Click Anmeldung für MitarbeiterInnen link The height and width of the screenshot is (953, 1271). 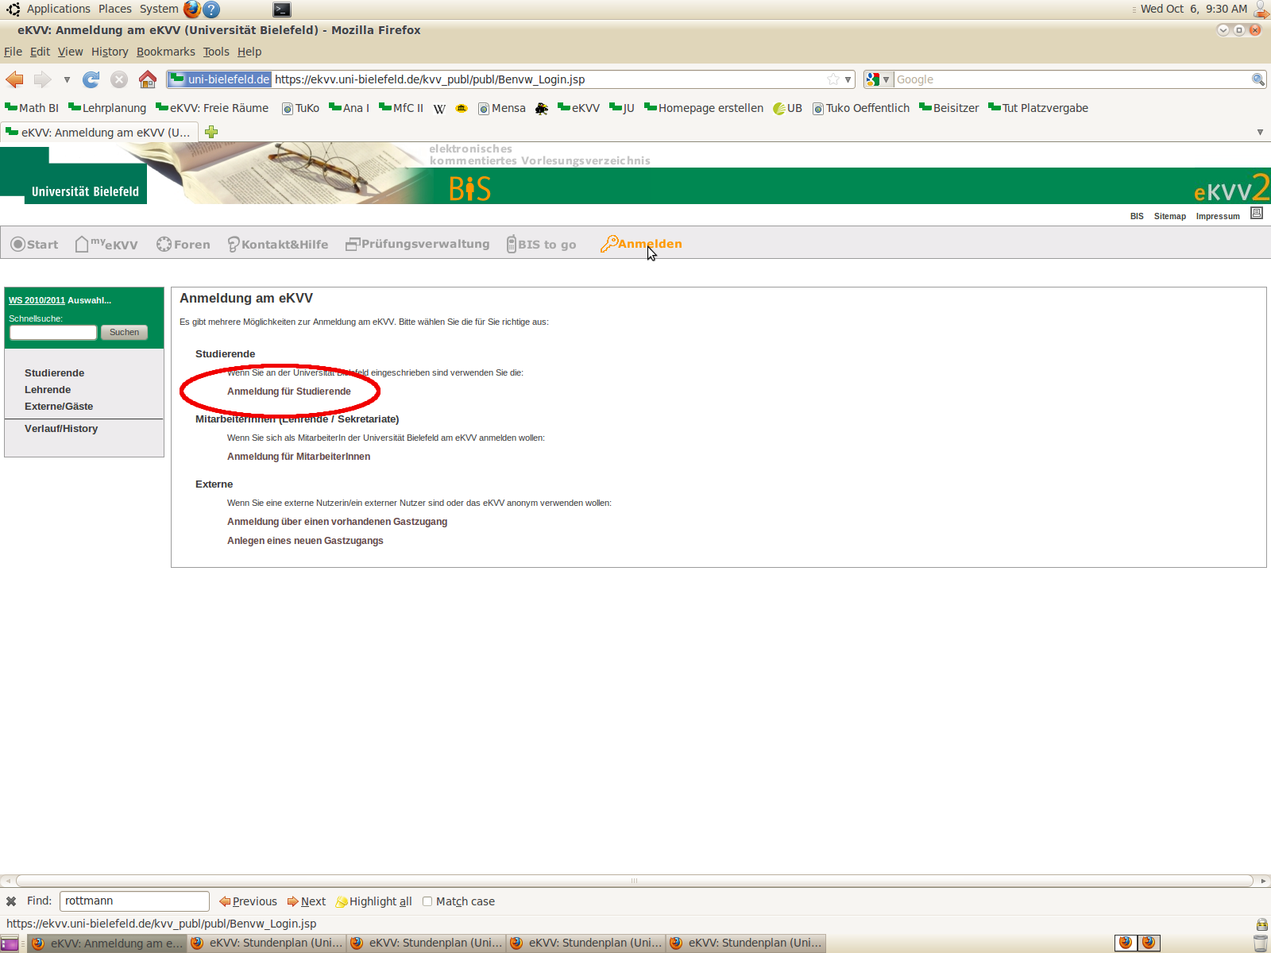coord(299,457)
